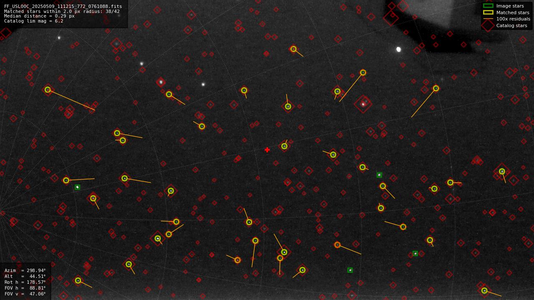Image resolution: width=534 pixels, height=300 pixels.
Task: Click the green Image stars legend square
Action: (488, 6)
